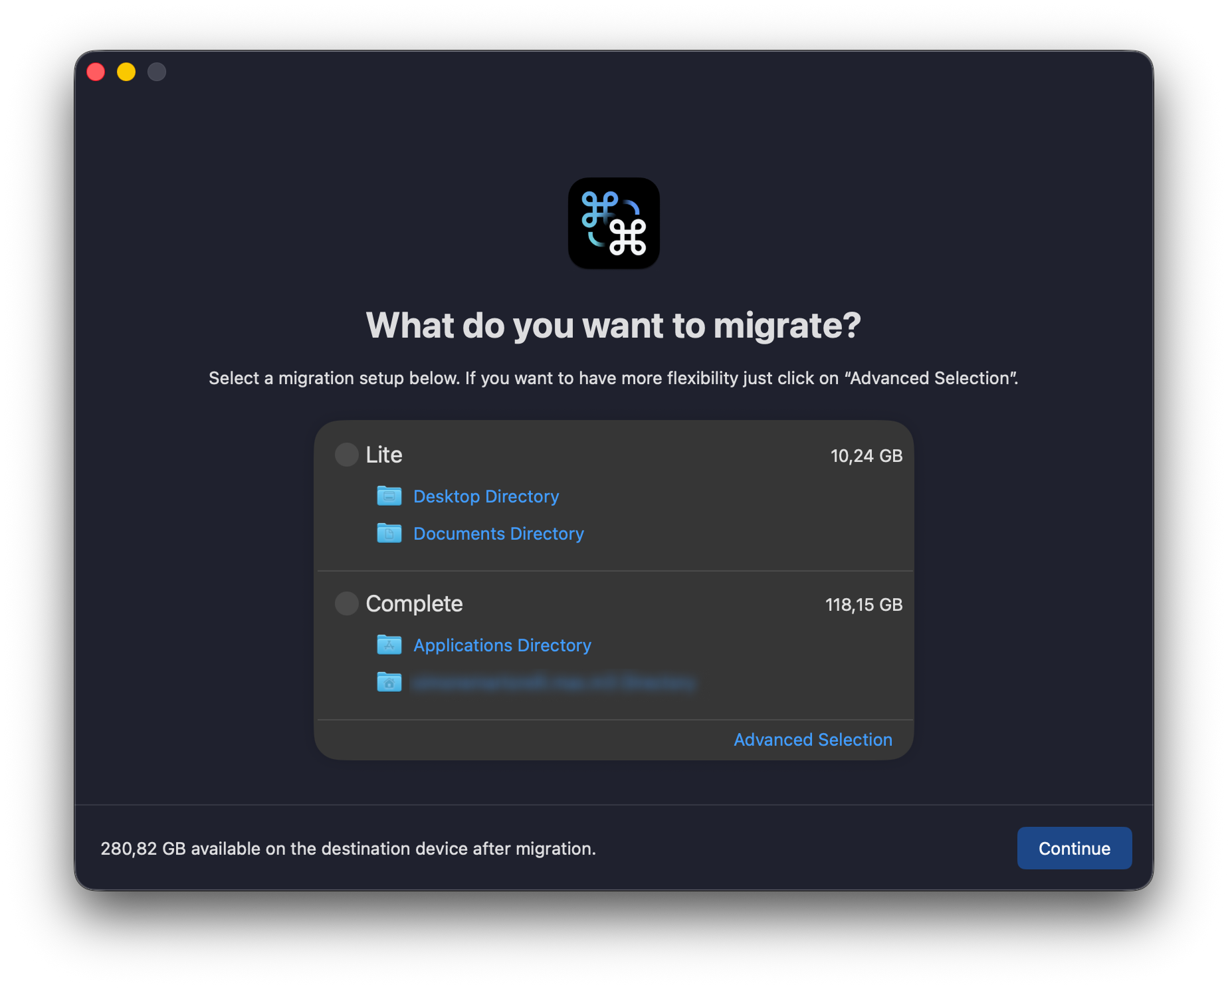
Task: Click the 10,24 GB size text
Action: click(x=866, y=456)
